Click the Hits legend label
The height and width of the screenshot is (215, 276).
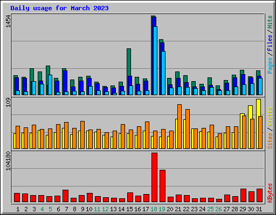(270, 22)
